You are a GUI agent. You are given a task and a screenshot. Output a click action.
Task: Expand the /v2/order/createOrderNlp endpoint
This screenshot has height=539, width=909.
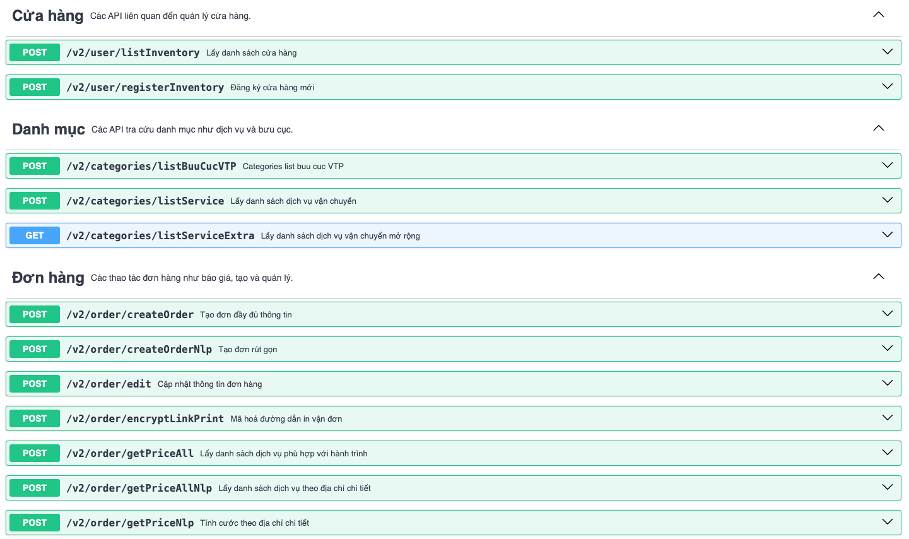coord(887,348)
